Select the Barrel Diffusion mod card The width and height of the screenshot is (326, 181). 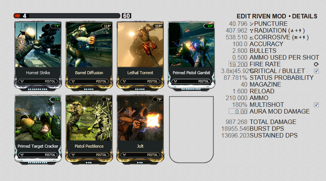click(x=89, y=55)
